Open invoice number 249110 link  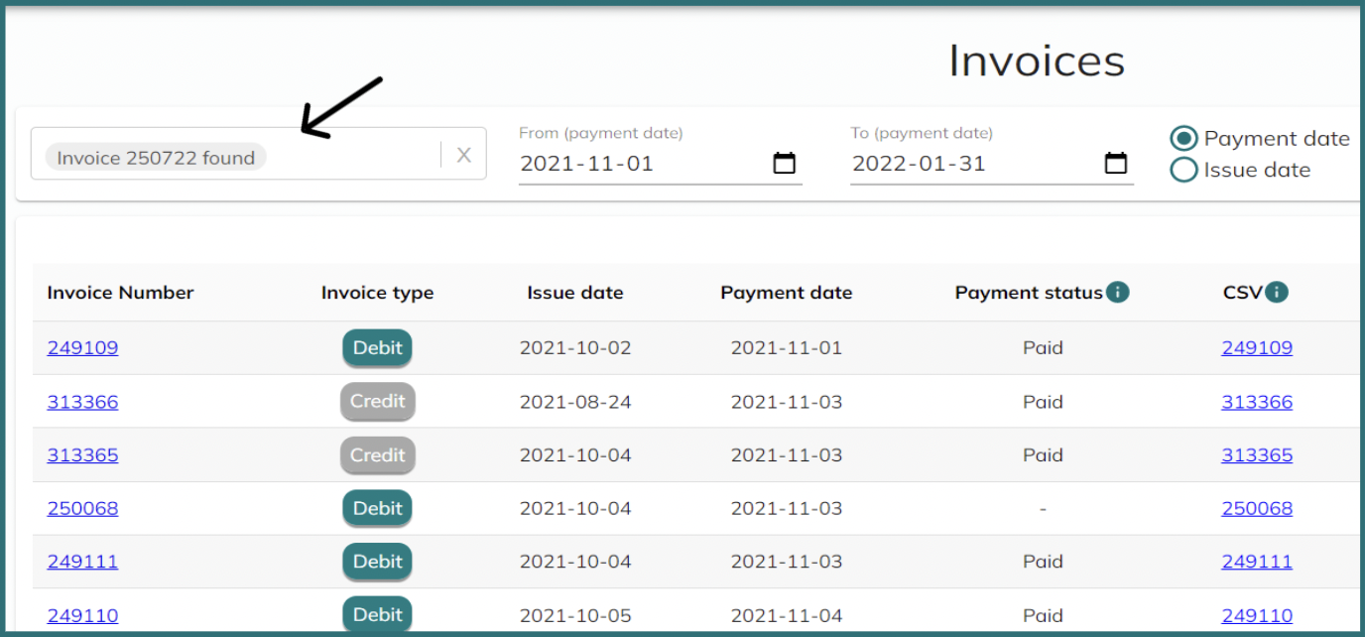pyautogui.click(x=82, y=616)
